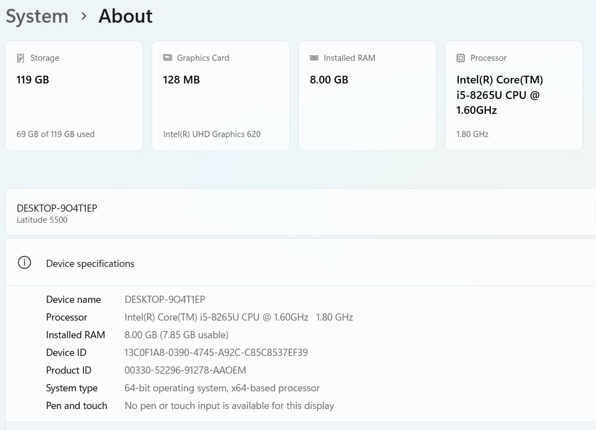Select the Latitude 5500 model name
Image resolution: width=596 pixels, height=430 pixels.
42,220
